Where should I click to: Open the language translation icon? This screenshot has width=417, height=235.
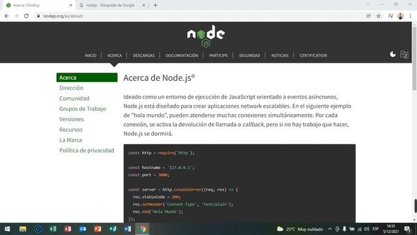point(404,55)
